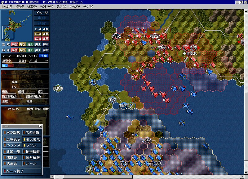Select the blue aircraft numbered 3 near 司令部
Viewport: 248px width, 179px height.
point(144,43)
